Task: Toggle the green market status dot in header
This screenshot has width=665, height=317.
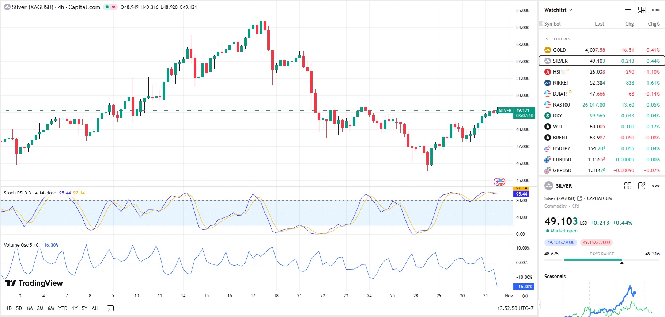Action: point(107,7)
